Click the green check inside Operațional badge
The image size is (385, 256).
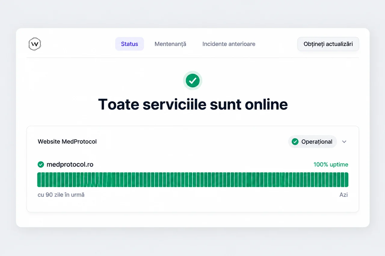tap(295, 142)
